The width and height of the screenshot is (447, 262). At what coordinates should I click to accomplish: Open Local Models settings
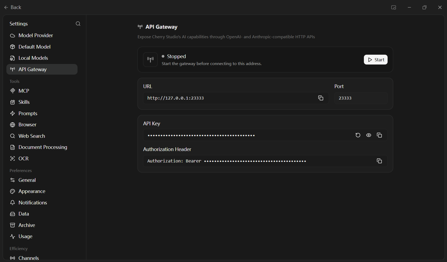[42, 58]
